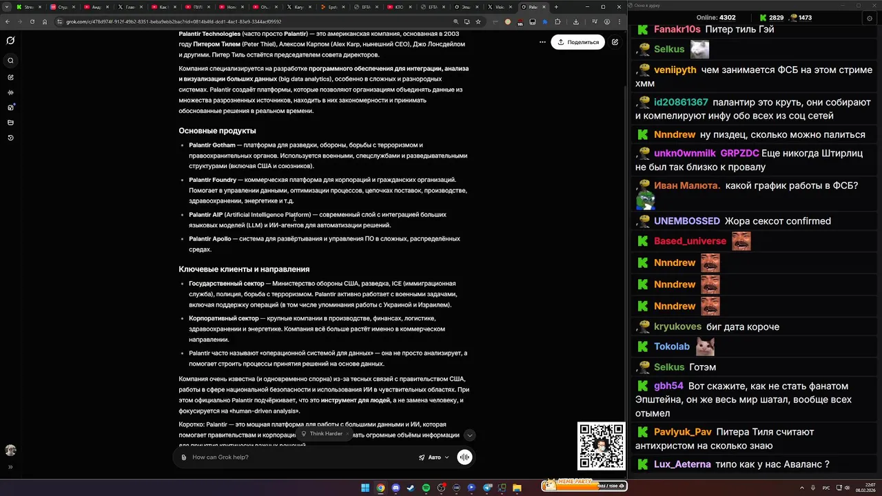882x496 pixels.
Task: Start voice input with the waveform button
Action: tap(465, 457)
